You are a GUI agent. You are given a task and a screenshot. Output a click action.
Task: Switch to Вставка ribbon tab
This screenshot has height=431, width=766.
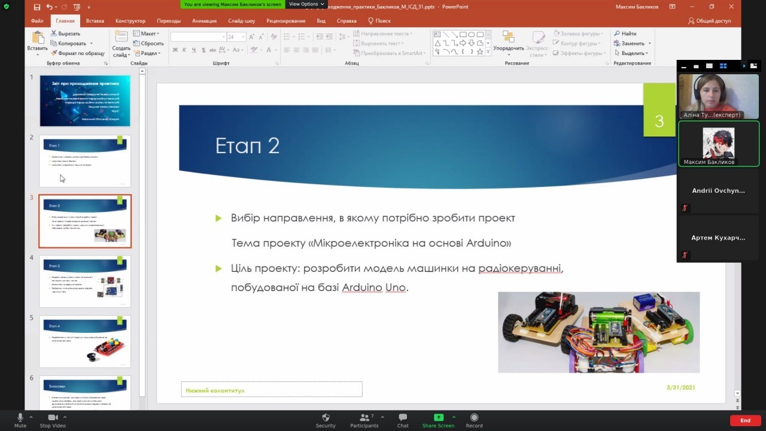click(95, 20)
